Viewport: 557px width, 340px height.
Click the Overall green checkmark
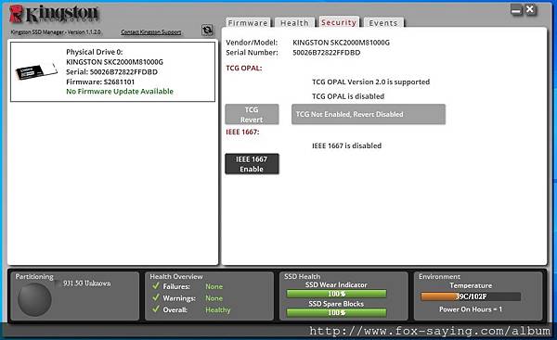156,309
